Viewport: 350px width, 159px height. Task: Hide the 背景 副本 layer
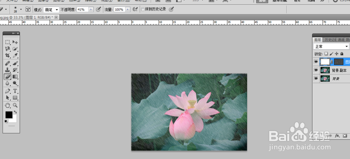316,70
